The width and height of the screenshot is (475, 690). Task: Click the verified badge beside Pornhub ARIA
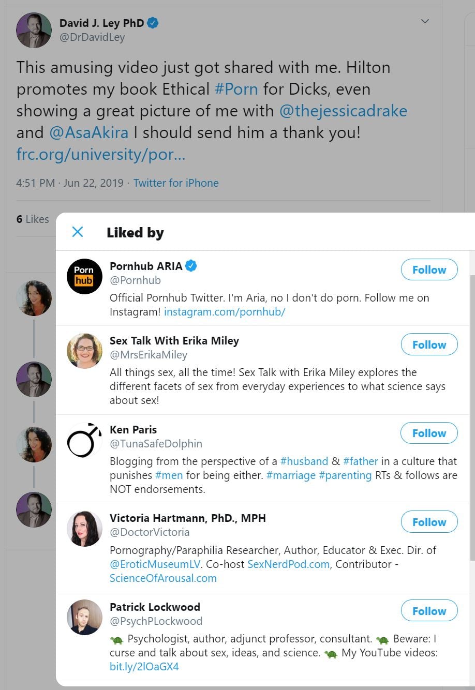click(191, 266)
